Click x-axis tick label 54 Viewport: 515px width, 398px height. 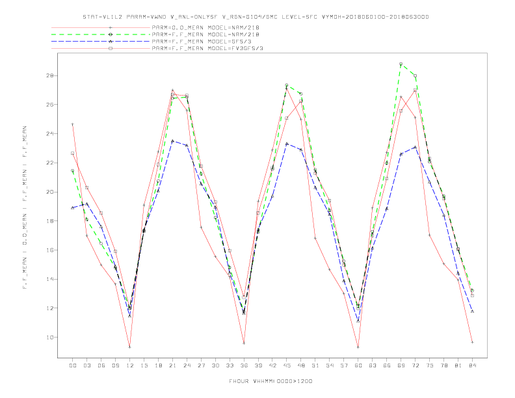click(330, 365)
